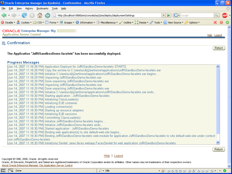The width and height of the screenshot is (232, 174).
Task: Open the Information dropdown menu
Action: (85, 23)
